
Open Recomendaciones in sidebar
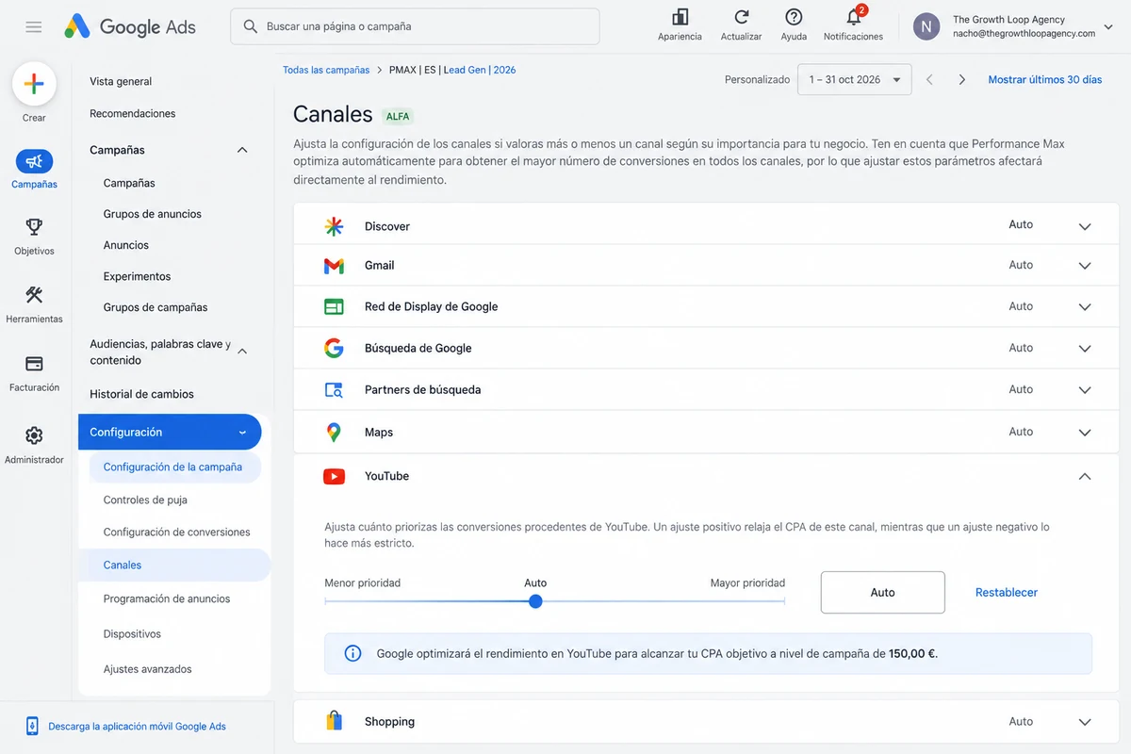[133, 113]
